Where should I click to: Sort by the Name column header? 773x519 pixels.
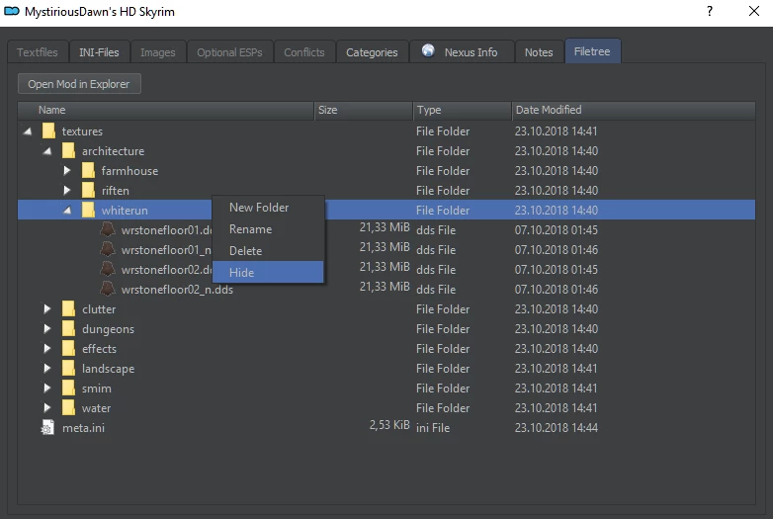[166, 110]
